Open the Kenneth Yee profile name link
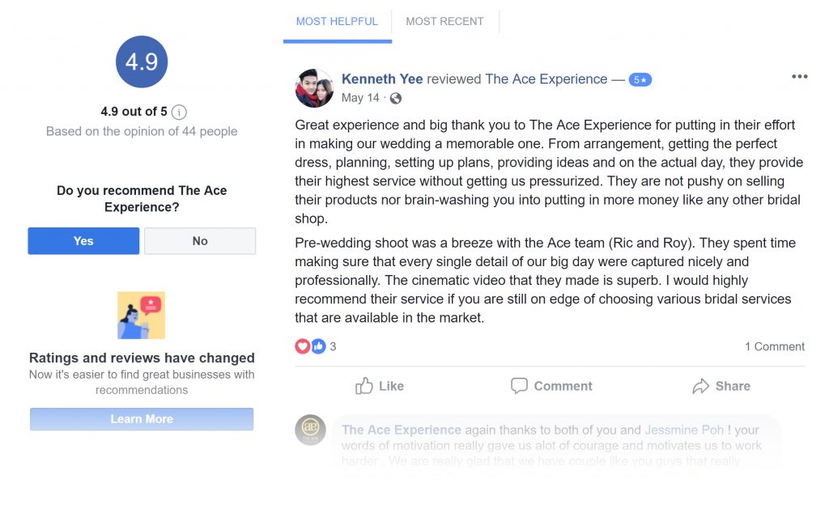The width and height of the screenshot is (829, 513). (x=382, y=79)
